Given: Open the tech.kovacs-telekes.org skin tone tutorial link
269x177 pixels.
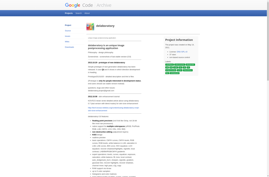Looking at the screenshot, I should pos(113,109).
